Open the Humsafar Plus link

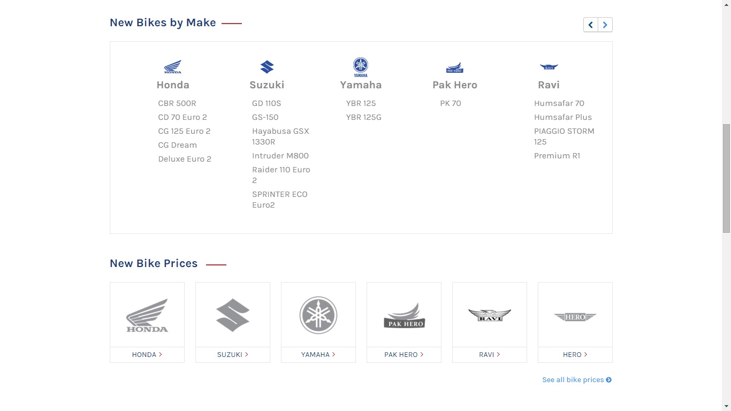coord(563,117)
